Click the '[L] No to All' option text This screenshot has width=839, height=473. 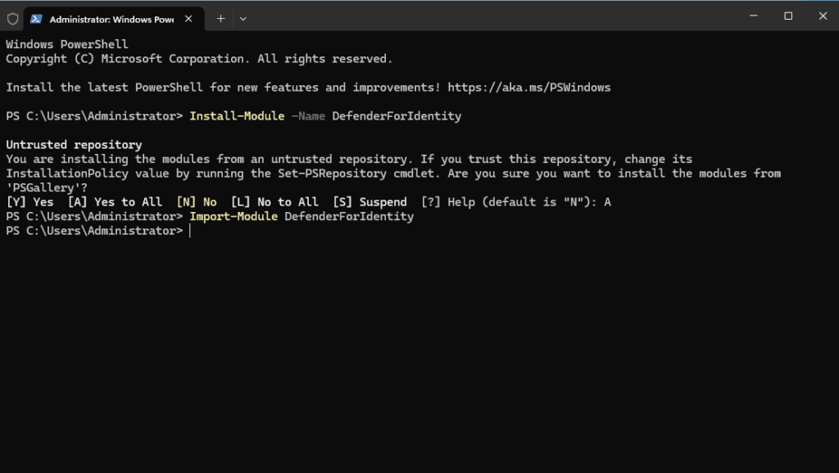(x=274, y=202)
